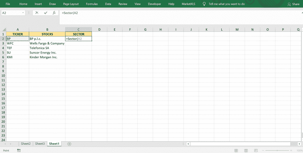
Task: Switch to Normal view icon
Action: (236, 151)
